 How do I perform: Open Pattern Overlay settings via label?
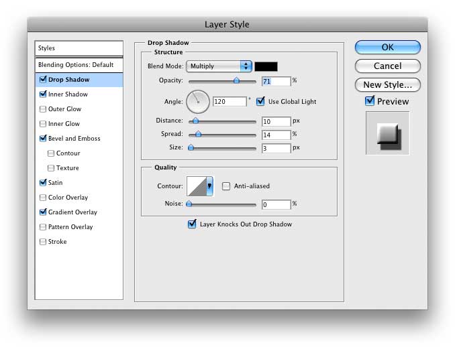[70, 227]
